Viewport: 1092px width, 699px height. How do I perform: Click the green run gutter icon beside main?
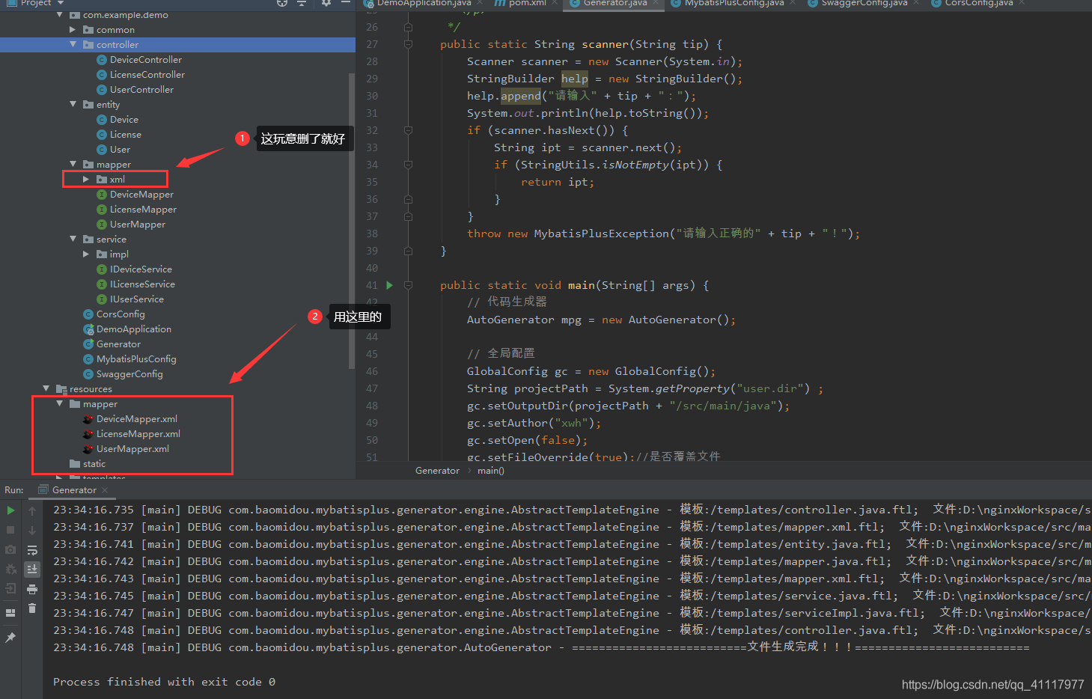point(389,285)
